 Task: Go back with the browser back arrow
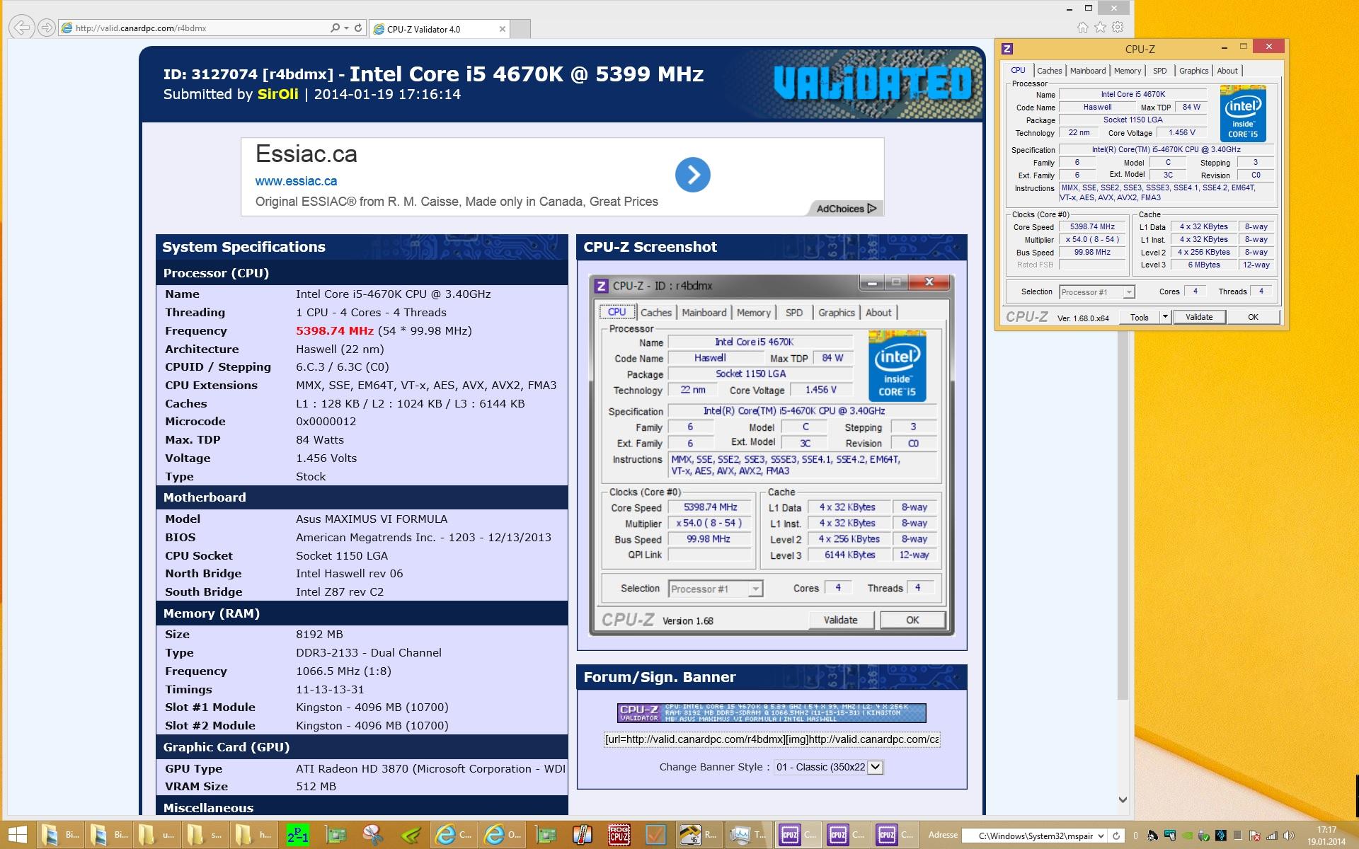(22, 28)
